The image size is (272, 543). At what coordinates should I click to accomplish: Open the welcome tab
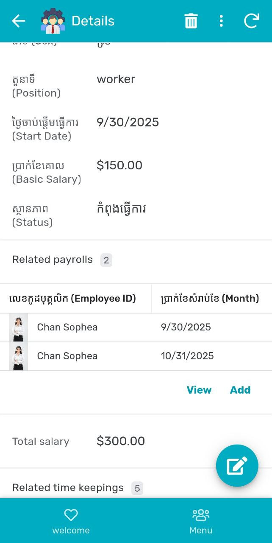71,521
